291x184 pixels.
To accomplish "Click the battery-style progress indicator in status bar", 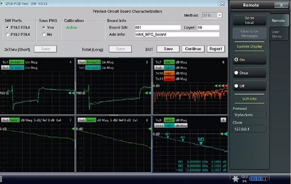I will [x=258, y=178].
